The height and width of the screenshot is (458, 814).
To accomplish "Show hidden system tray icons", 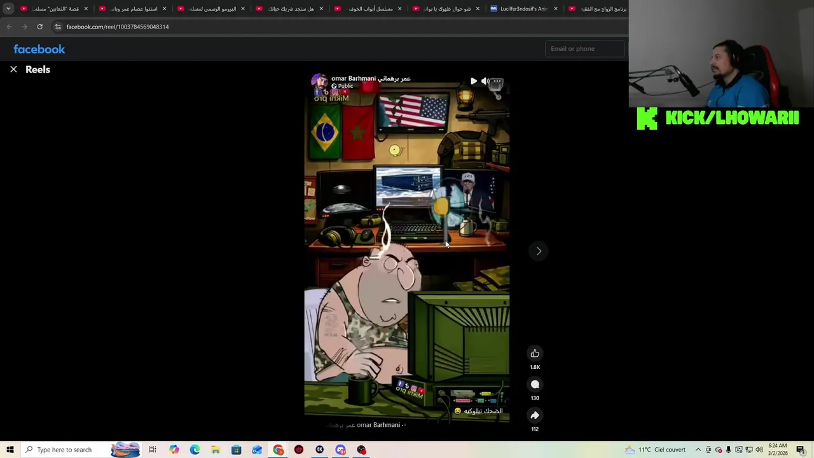I will point(698,450).
